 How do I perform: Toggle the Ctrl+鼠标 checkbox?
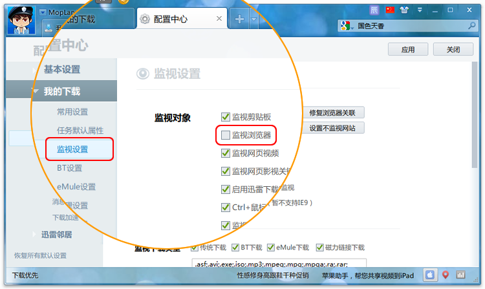tap(226, 208)
